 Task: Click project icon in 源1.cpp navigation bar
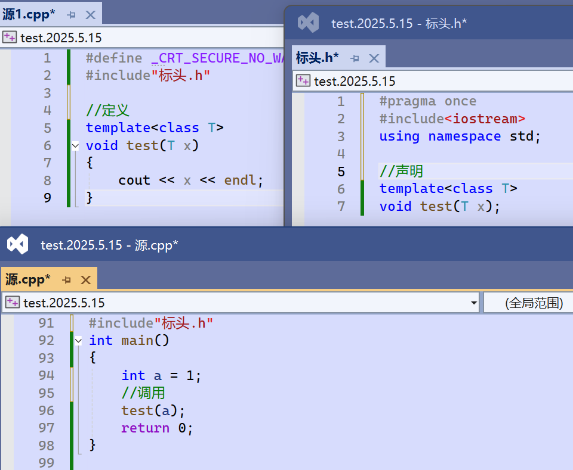(x=10, y=37)
